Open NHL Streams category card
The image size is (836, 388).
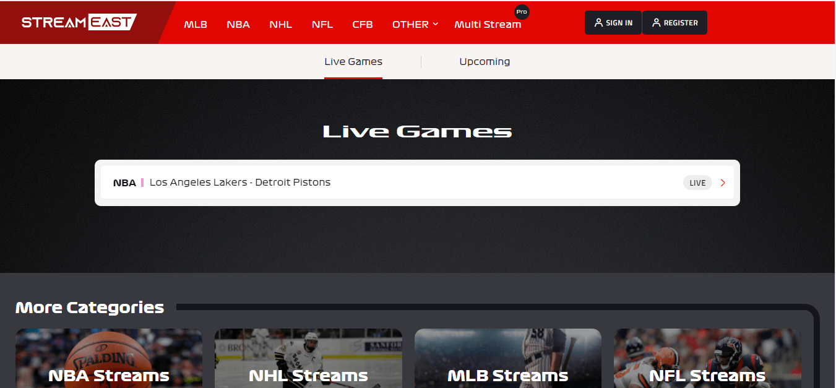click(308, 358)
